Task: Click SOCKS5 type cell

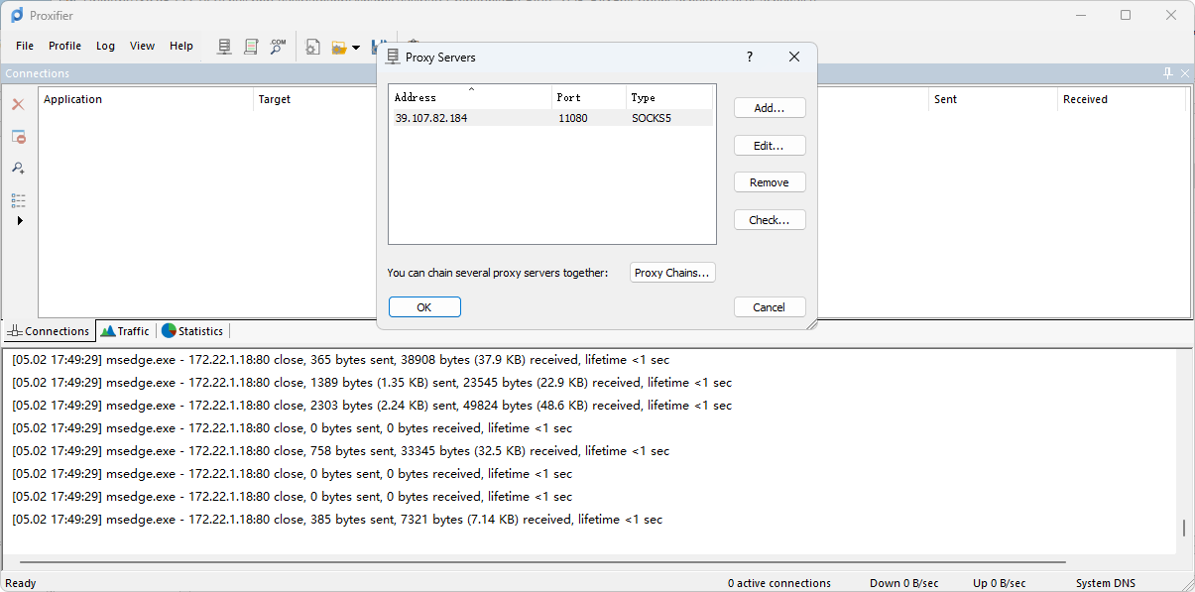Action: click(652, 118)
